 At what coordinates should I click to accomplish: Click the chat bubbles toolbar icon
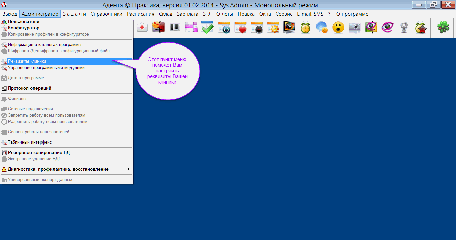322,28
